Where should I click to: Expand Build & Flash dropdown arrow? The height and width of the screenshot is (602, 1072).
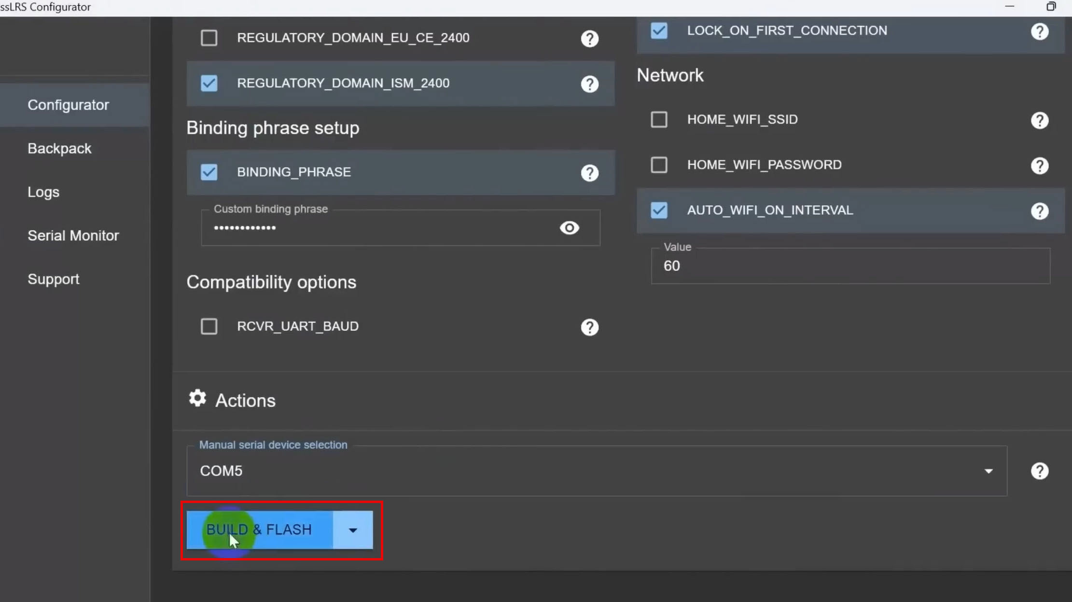coord(353,530)
